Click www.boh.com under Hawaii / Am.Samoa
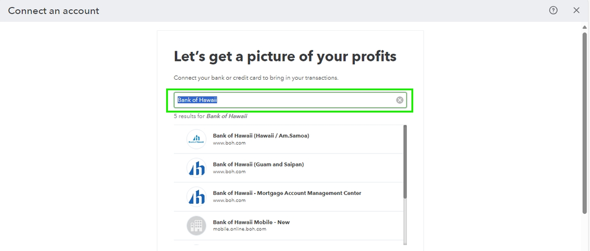The width and height of the screenshot is (590, 251). (226, 143)
